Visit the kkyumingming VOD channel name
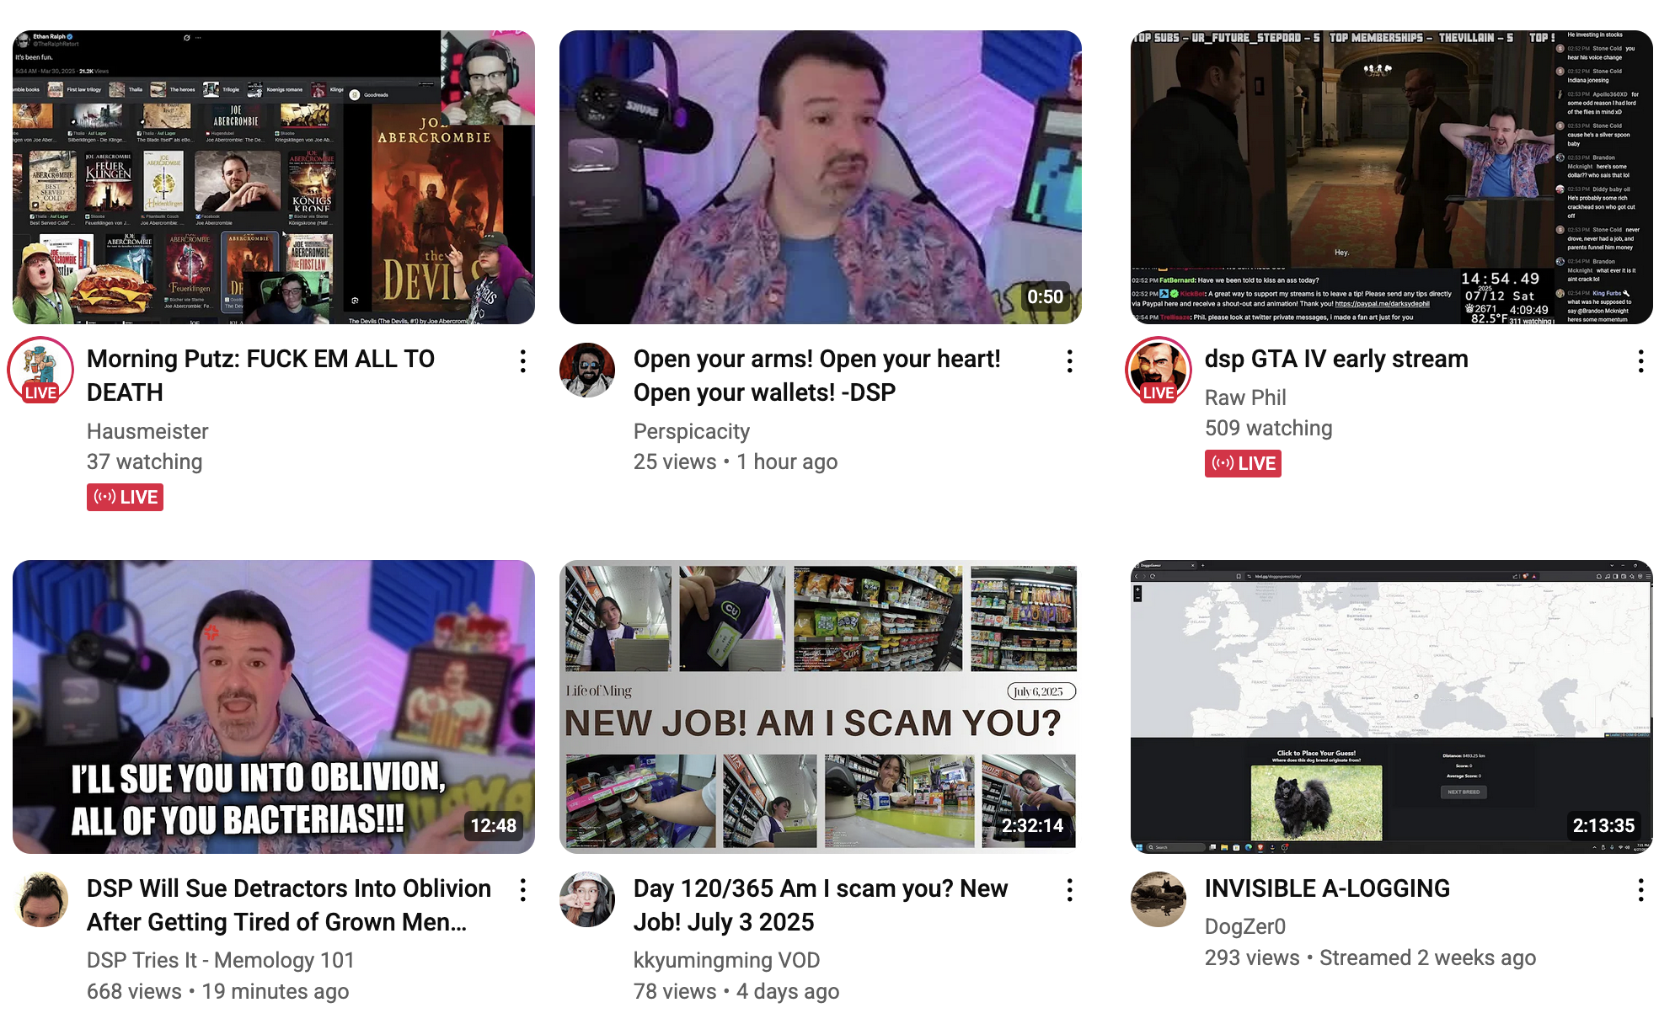 (727, 960)
